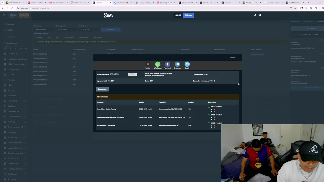Click the Reapostar button
This screenshot has width=324, height=182.
[102, 89]
